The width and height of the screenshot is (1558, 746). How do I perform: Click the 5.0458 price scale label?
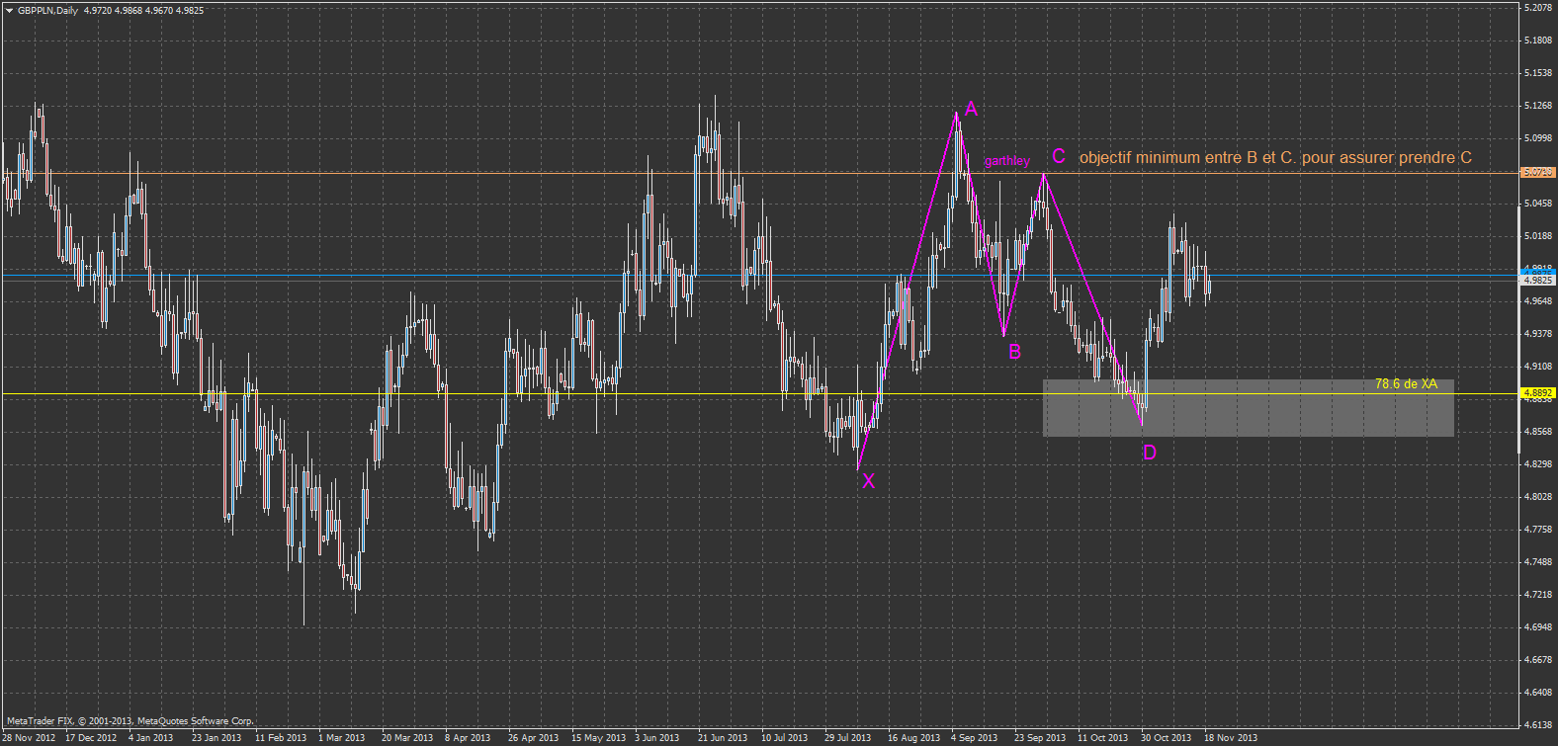click(1537, 204)
